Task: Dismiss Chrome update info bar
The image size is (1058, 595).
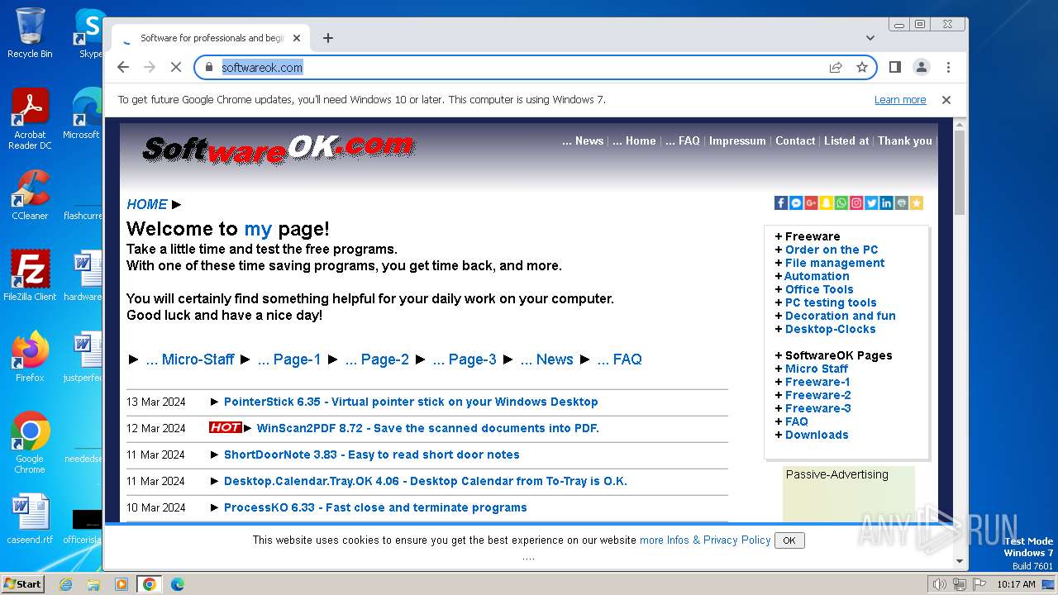Action: click(946, 99)
